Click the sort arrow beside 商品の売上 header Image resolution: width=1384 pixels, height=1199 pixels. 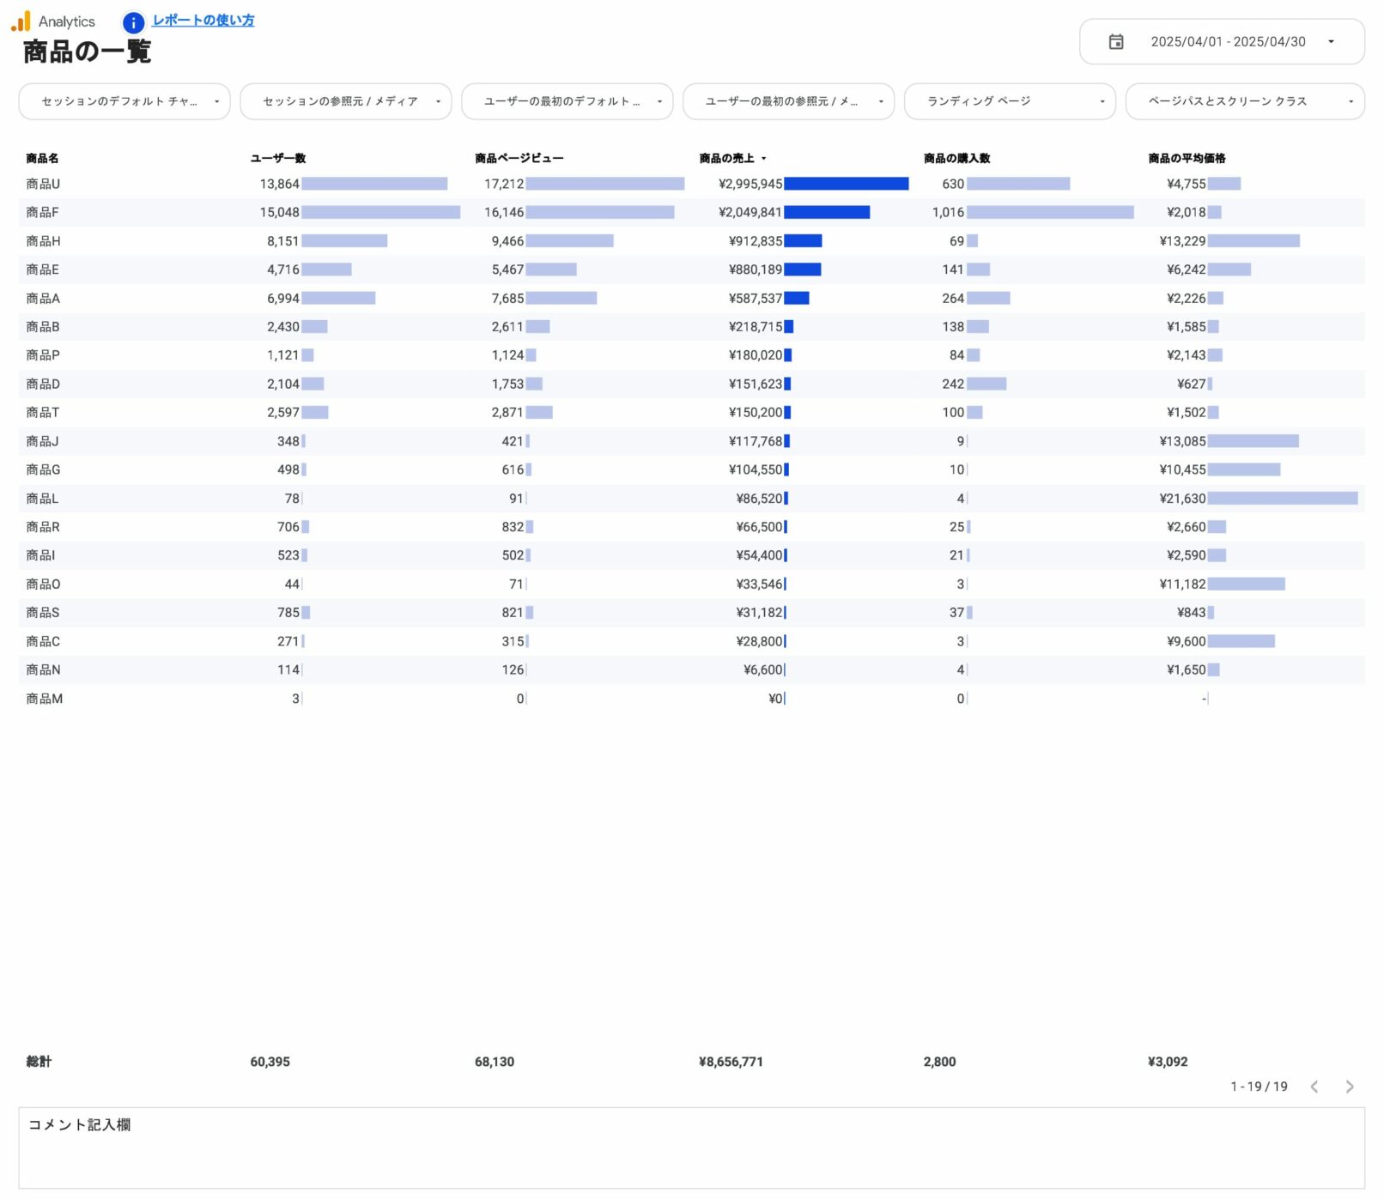tap(763, 159)
